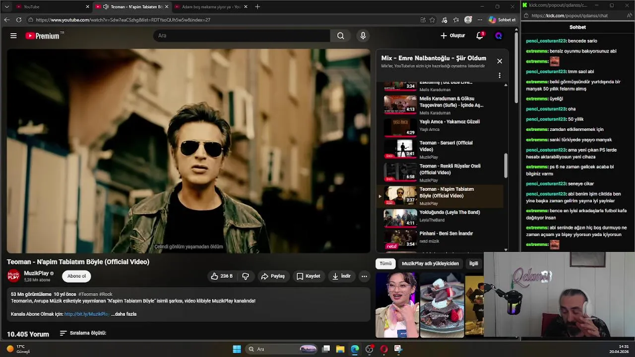Screen dimensions: 635x357
Task: Open weather widget 17°C Güneşli
Action: click(x=19, y=349)
